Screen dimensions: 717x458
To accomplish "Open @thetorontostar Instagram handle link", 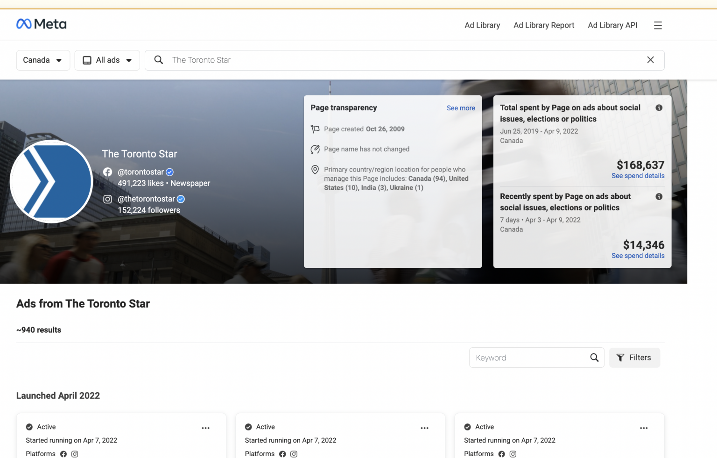I will pos(147,199).
